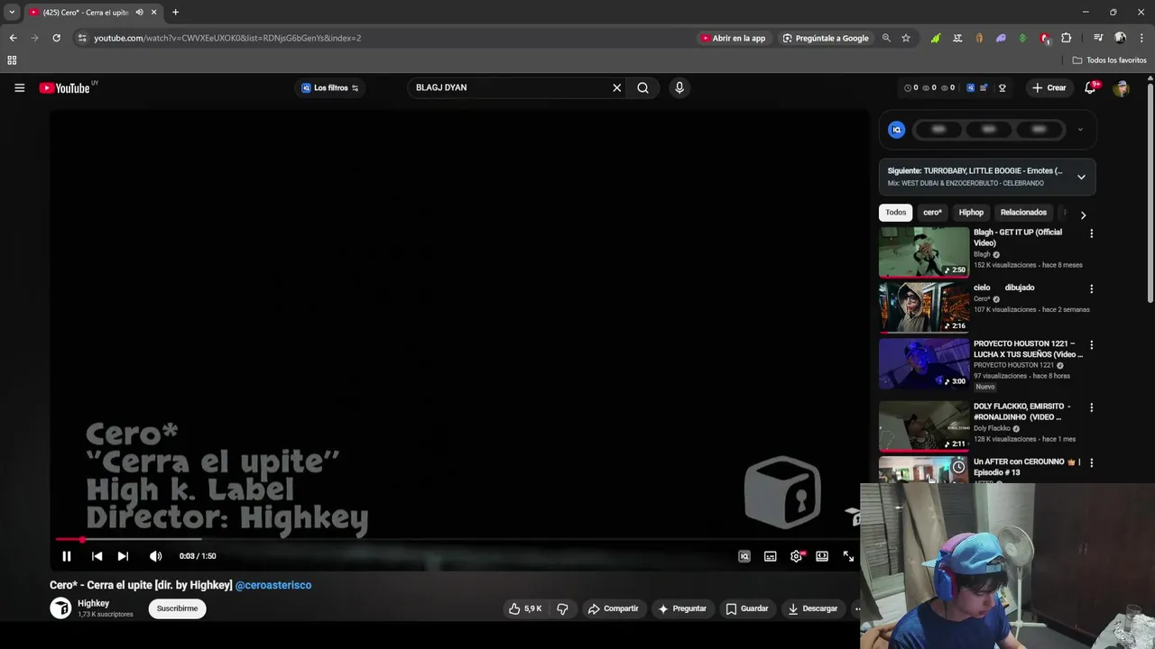
Task: Click the browser back arrow
Action: (13, 38)
